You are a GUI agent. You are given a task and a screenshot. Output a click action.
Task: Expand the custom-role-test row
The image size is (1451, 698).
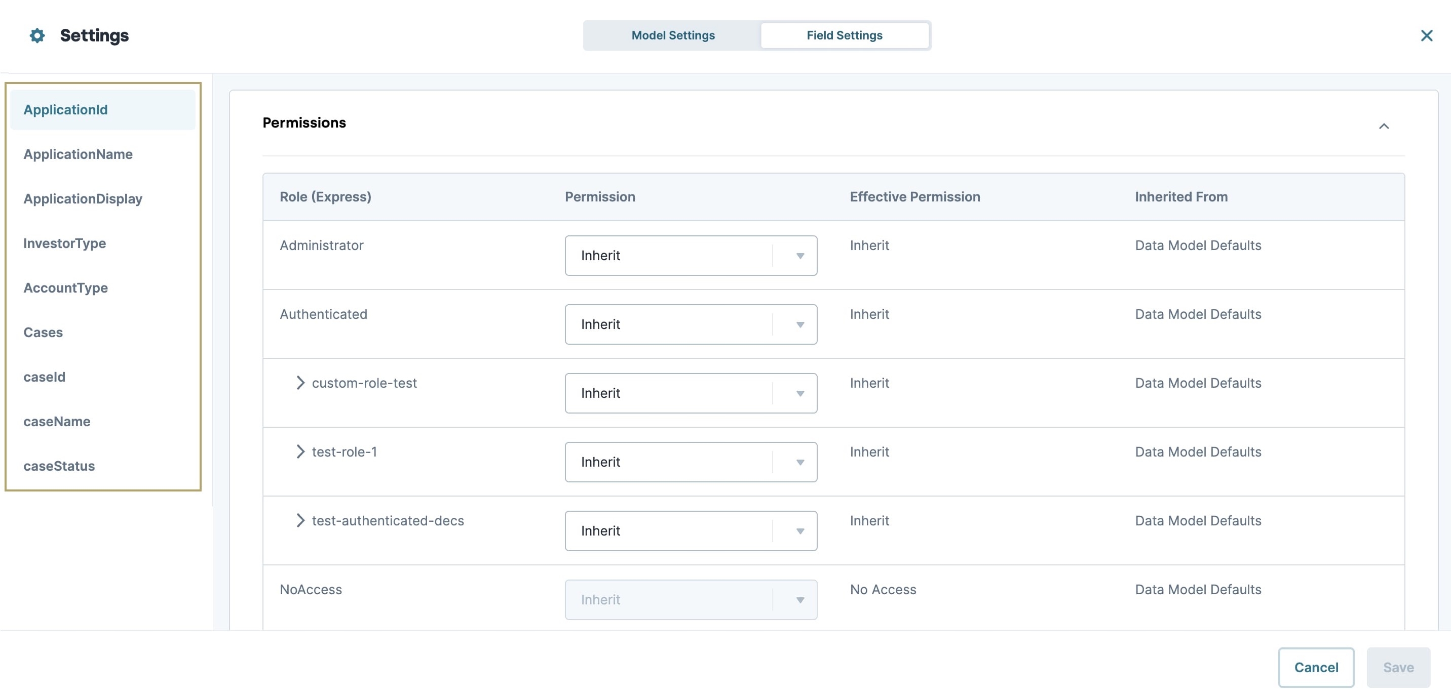300,383
